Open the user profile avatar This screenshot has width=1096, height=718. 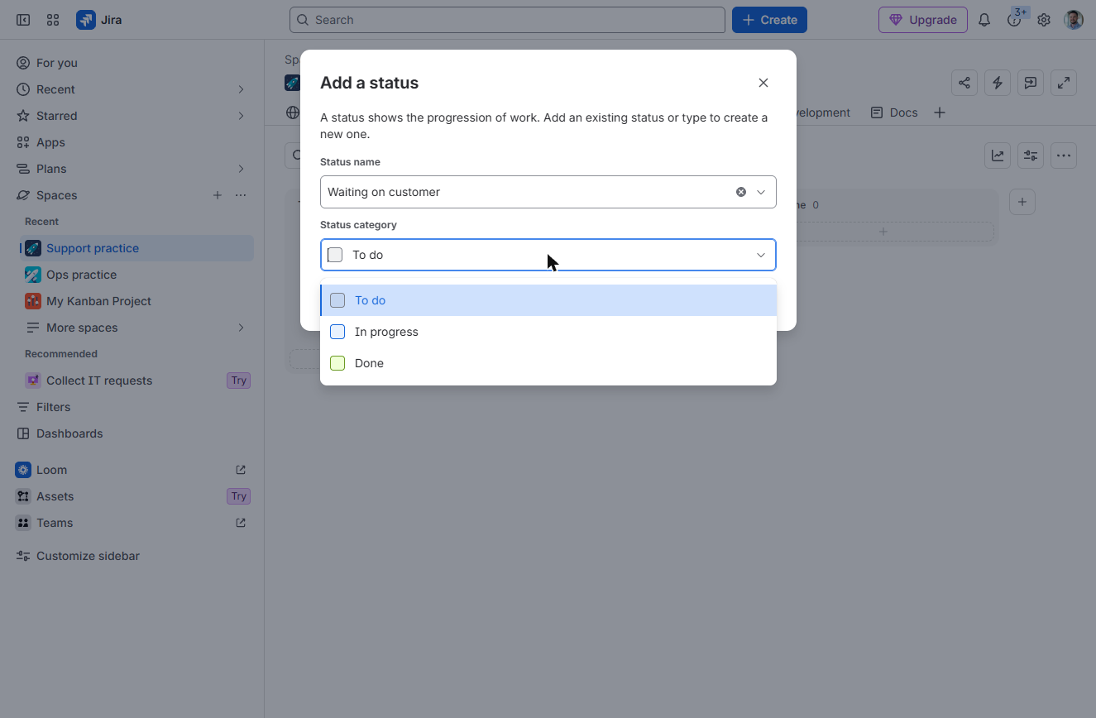(1074, 20)
